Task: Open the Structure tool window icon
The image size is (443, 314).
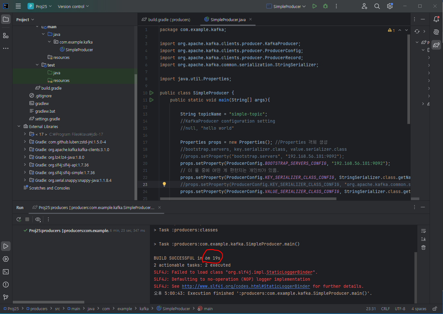Action: tap(6, 36)
